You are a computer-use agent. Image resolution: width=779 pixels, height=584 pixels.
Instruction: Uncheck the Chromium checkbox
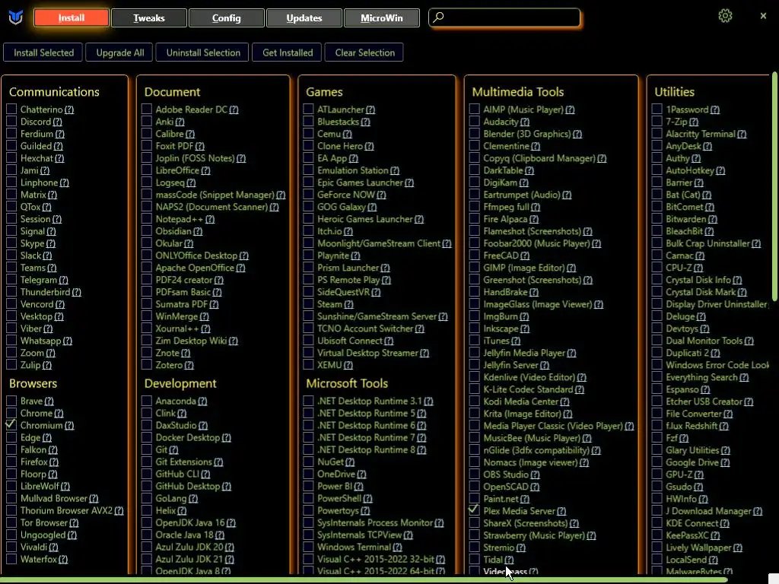pos(11,425)
